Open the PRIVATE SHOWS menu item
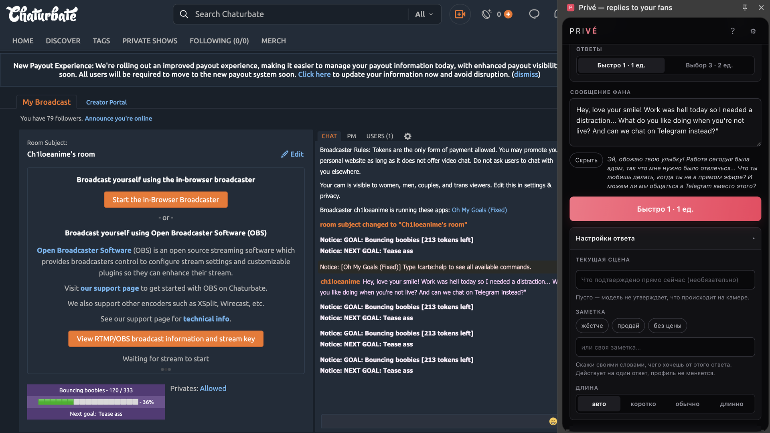This screenshot has width=770, height=433. [150, 41]
